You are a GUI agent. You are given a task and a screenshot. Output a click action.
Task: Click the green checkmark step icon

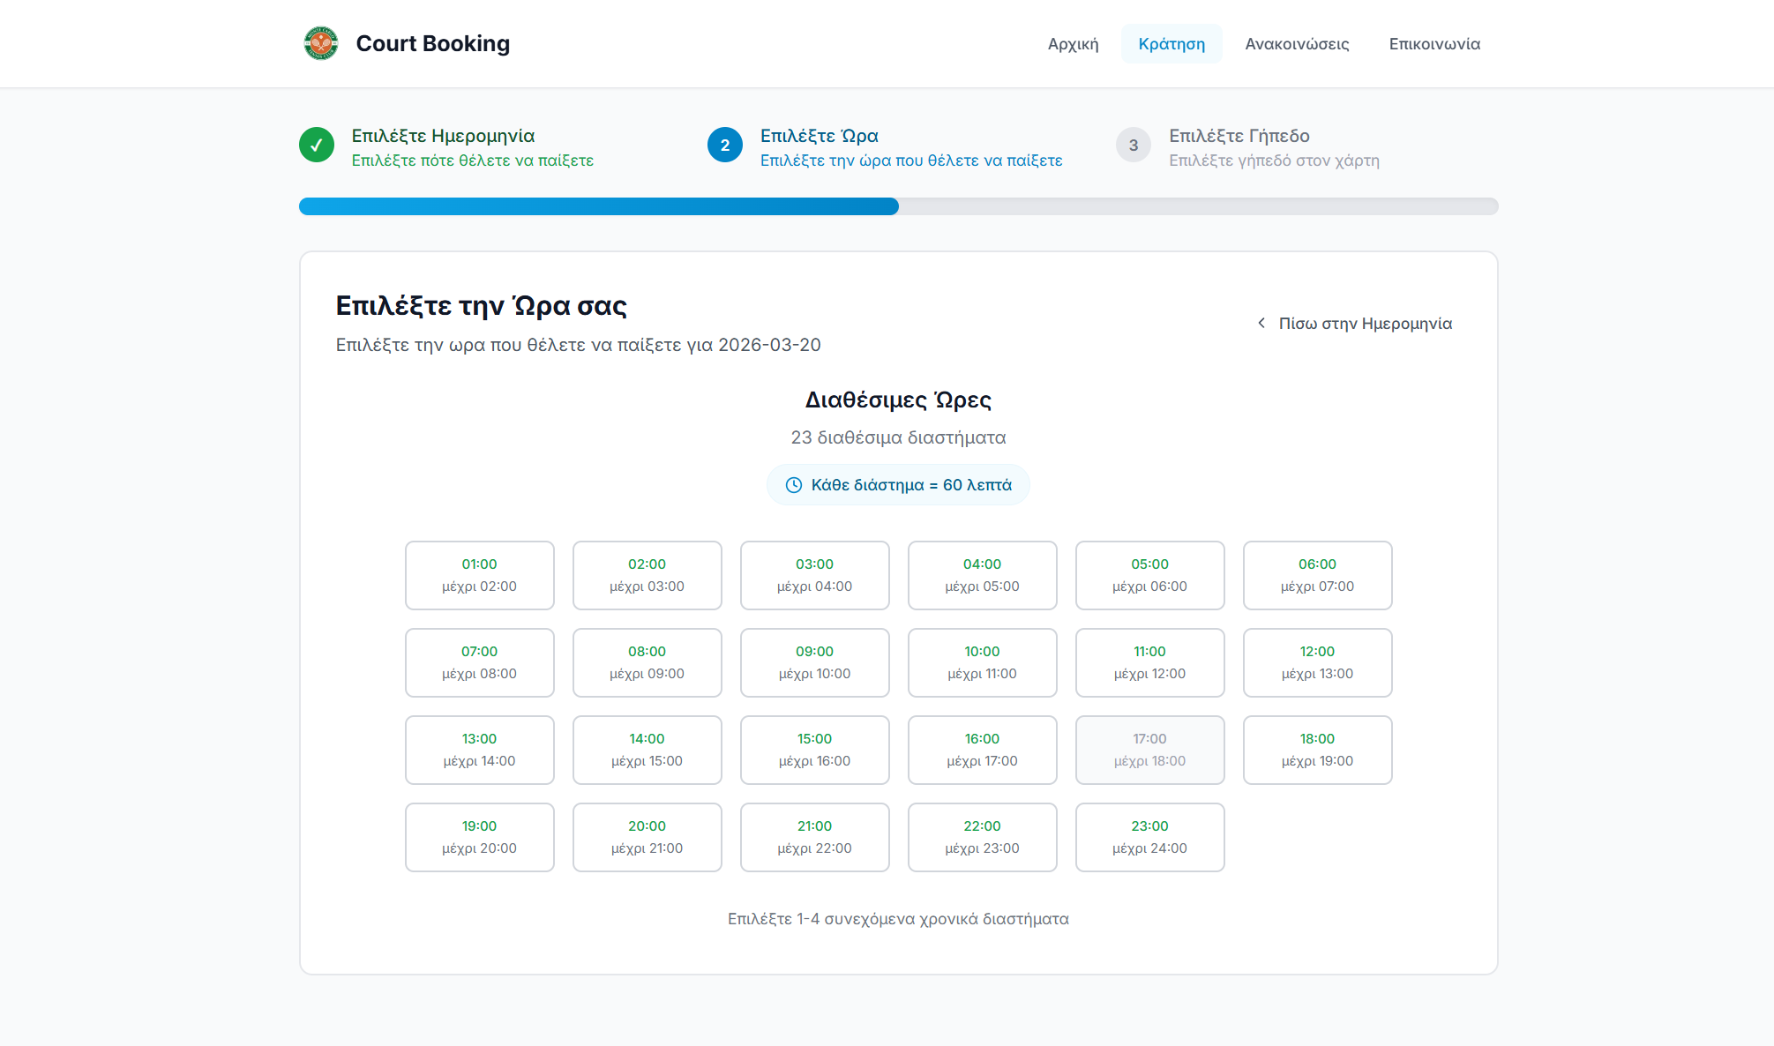pyautogui.click(x=317, y=146)
